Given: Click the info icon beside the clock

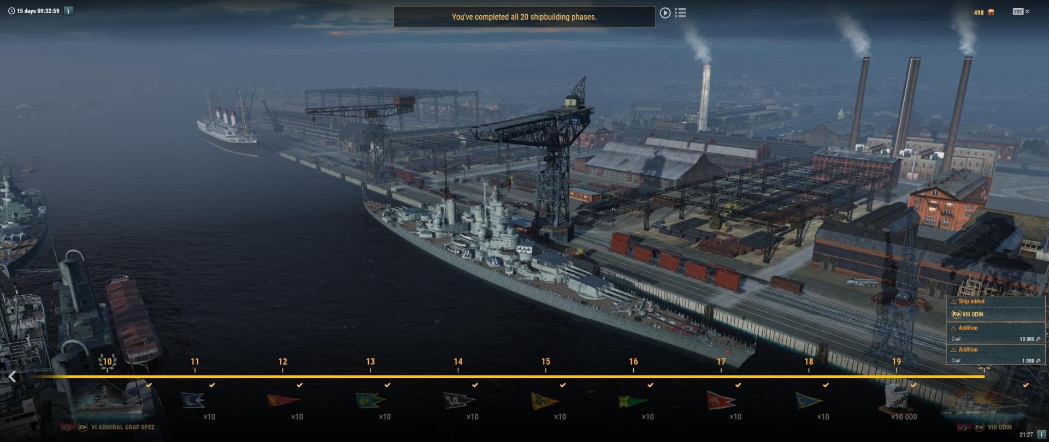Looking at the screenshot, I should tap(1041, 434).
